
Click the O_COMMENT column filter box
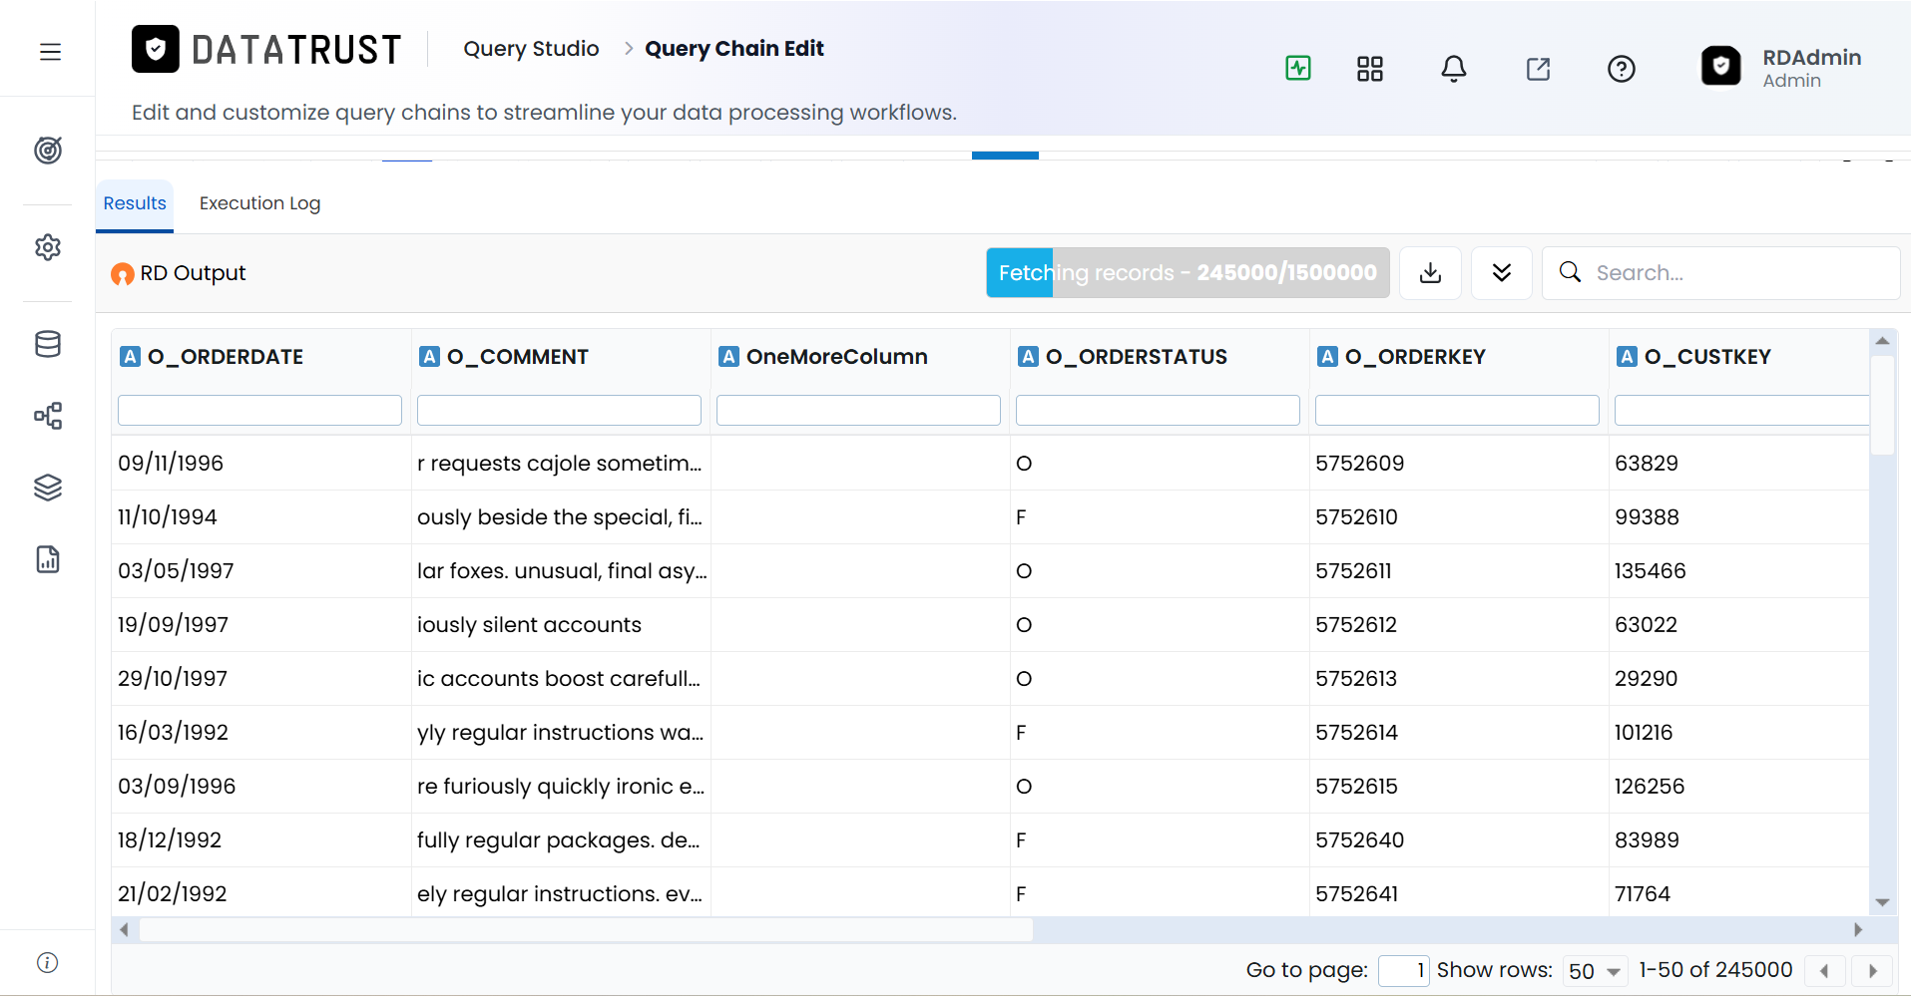(x=559, y=411)
